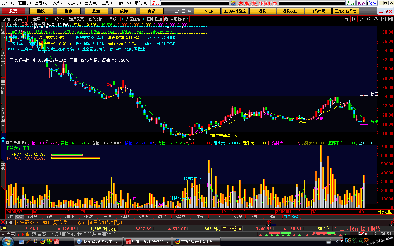Click the 权 toolbar icon
394x246 pixels.
coord(361,19)
